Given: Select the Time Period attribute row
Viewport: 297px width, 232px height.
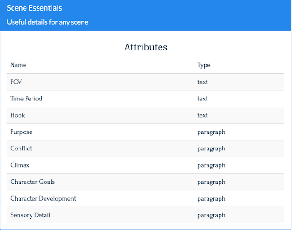Looking at the screenshot, I should coord(145,99).
